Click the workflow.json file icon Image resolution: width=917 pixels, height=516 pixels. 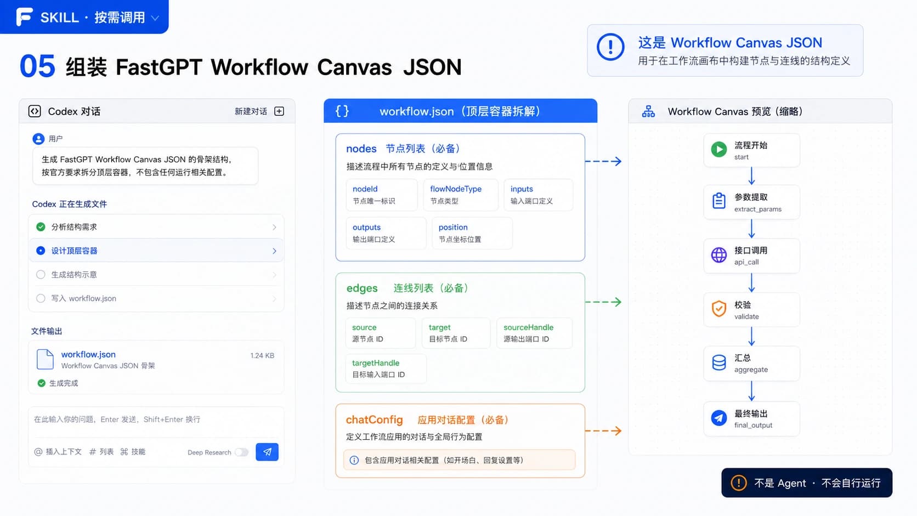click(45, 359)
